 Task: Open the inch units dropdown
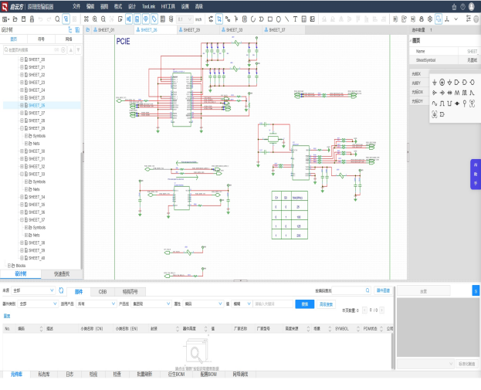pyautogui.click(x=198, y=18)
